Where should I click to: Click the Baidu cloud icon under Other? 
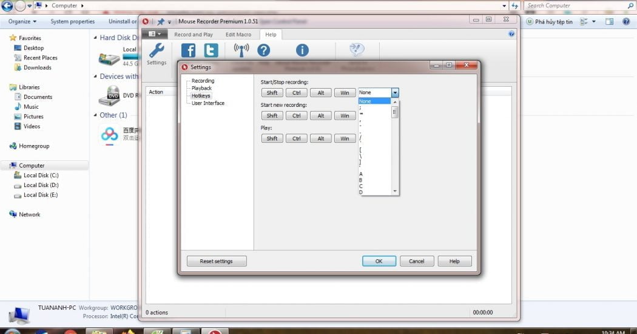tap(109, 134)
